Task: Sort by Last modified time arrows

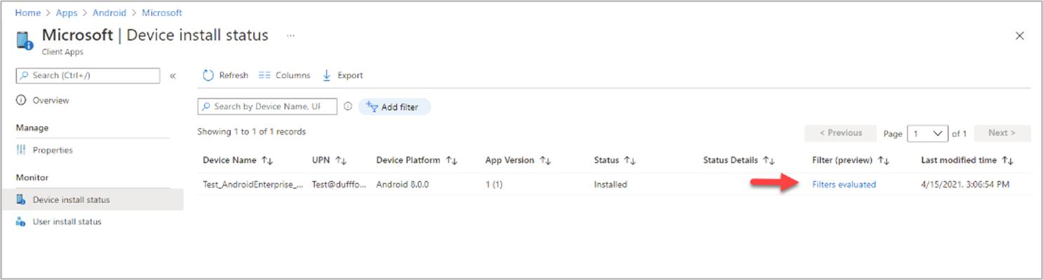Action: pos(1007,160)
